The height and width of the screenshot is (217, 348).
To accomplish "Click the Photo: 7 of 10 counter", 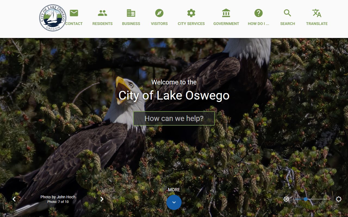I will tap(58, 202).
